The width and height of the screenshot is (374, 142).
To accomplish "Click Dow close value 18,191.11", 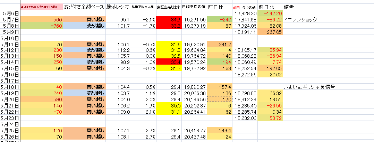I will [245, 32].
